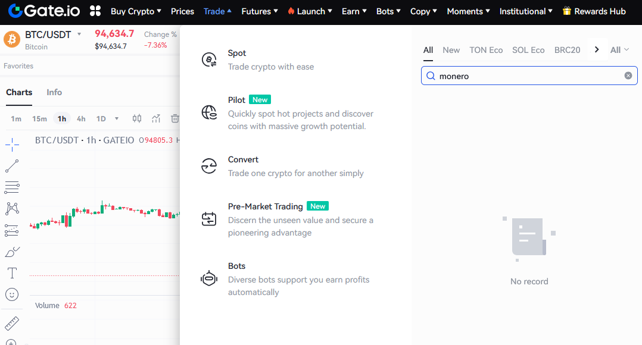Select the trend line drawing tool
Screen dimensions: 642x345
pyautogui.click(x=12, y=166)
